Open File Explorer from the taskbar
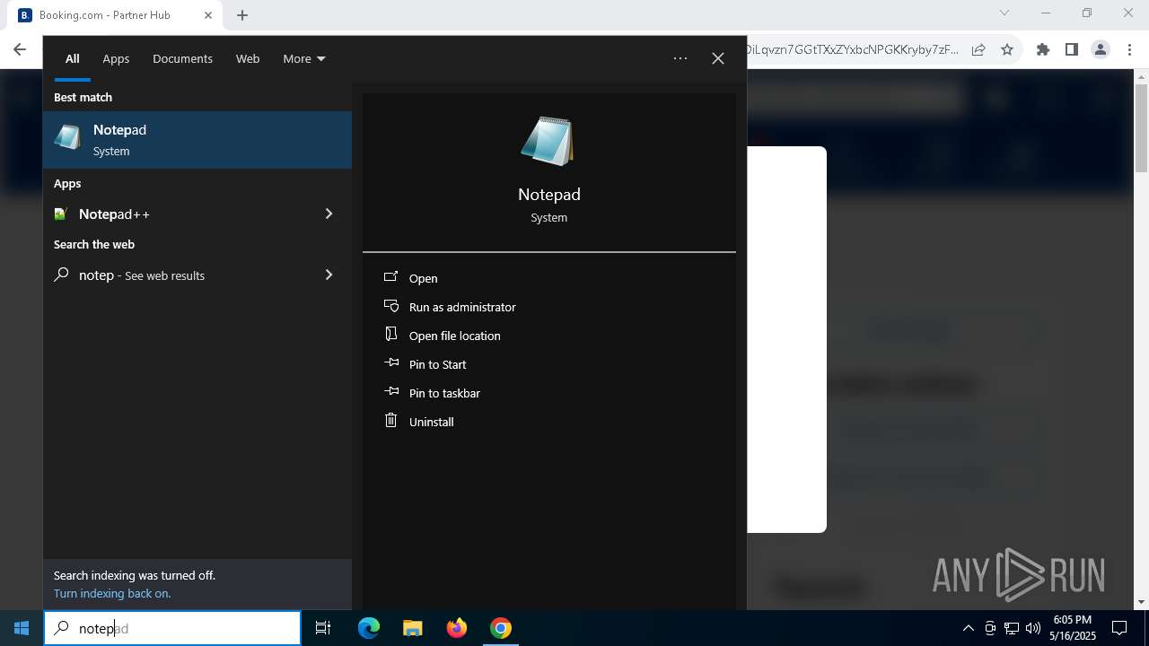This screenshot has height=646, width=1149. click(412, 628)
